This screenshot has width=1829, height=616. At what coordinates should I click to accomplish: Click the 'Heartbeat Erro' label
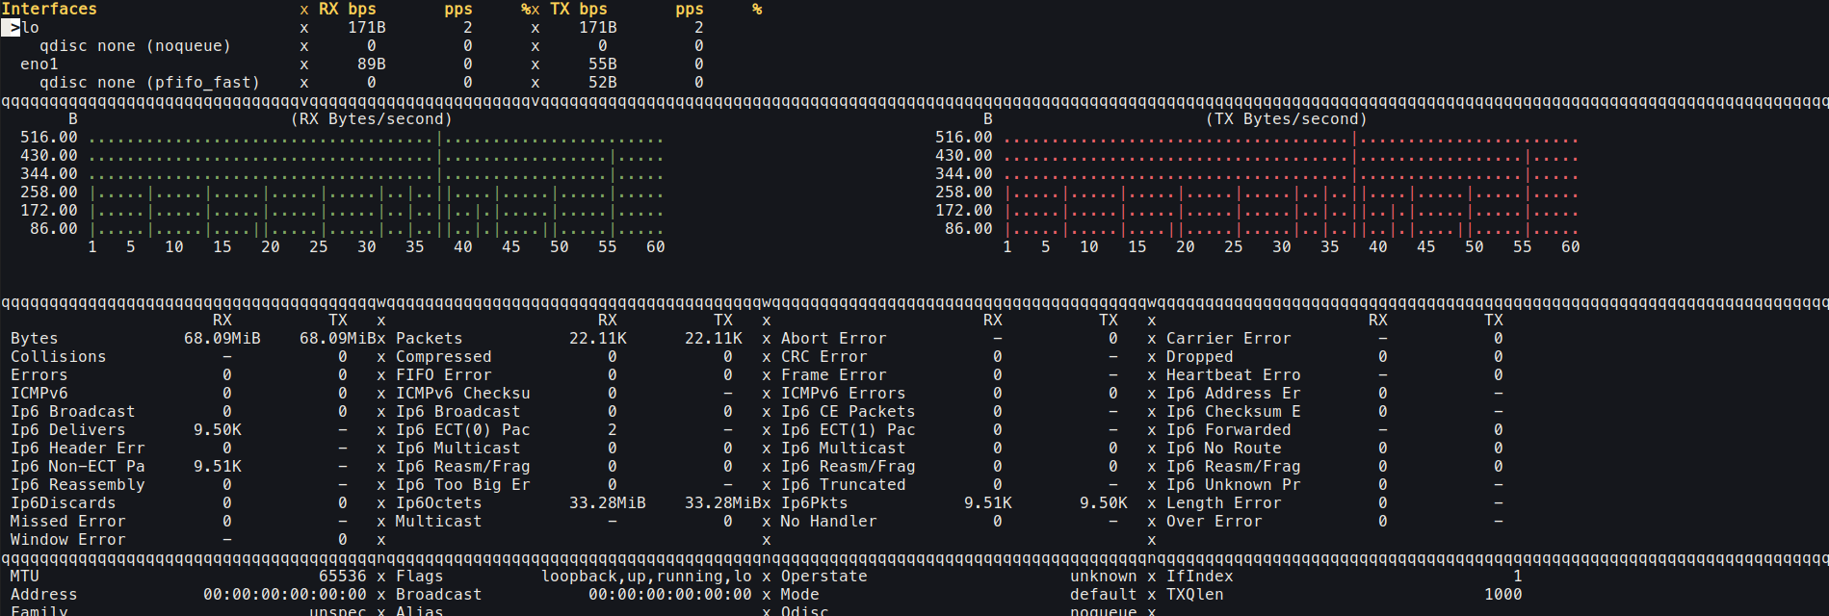[1234, 375]
